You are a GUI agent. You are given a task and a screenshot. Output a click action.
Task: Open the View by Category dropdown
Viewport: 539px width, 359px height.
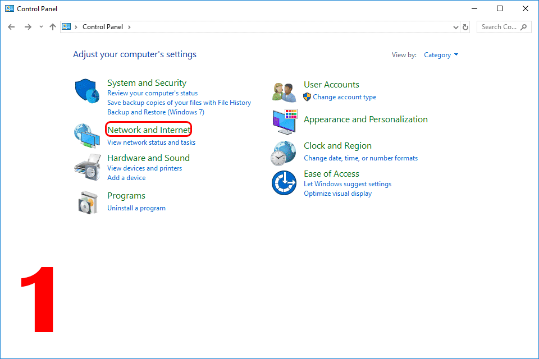(441, 55)
